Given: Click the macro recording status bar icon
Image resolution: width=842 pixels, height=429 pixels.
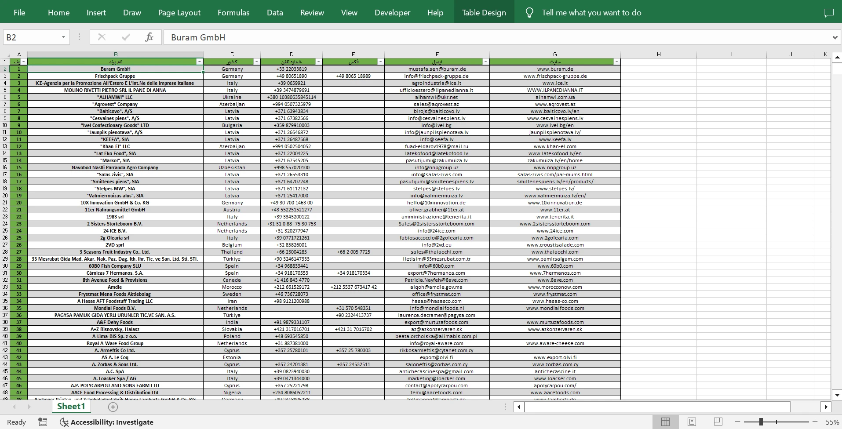Looking at the screenshot, I should tap(43, 422).
